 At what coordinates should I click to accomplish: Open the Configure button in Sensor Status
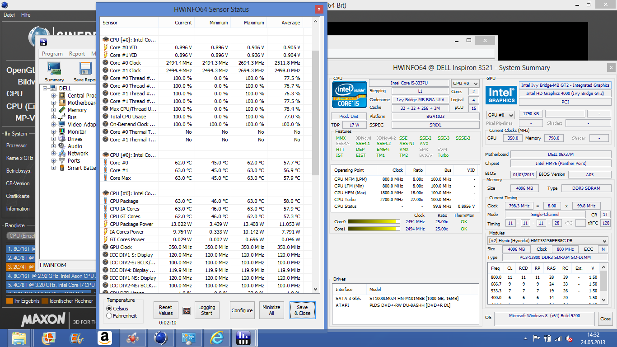click(x=242, y=310)
